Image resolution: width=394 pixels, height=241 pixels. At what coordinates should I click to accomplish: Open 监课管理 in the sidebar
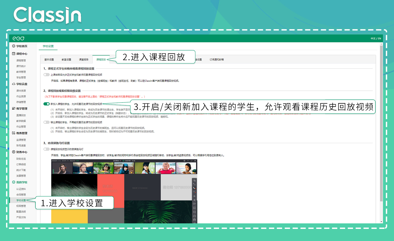(21, 140)
